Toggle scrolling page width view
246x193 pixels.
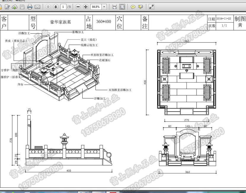(x=114, y=7)
